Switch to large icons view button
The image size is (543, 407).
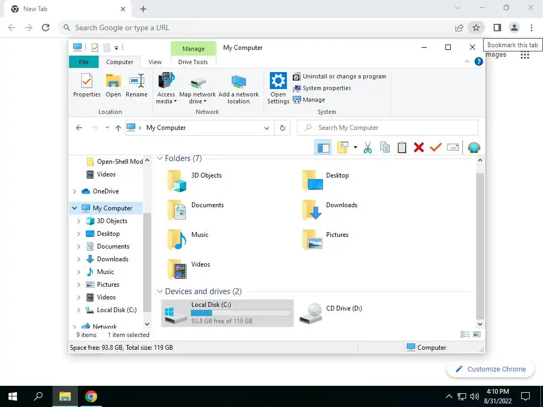point(477,334)
